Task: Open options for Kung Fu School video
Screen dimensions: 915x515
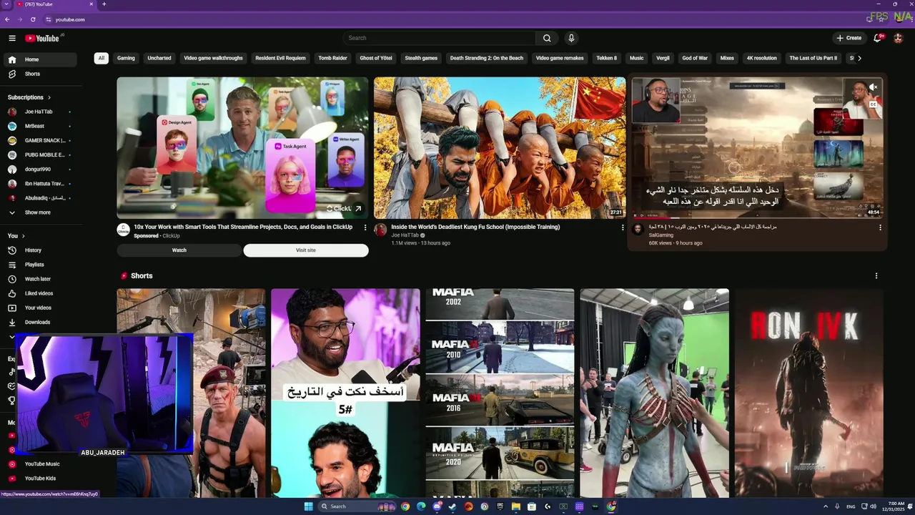Action: click(622, 227)
